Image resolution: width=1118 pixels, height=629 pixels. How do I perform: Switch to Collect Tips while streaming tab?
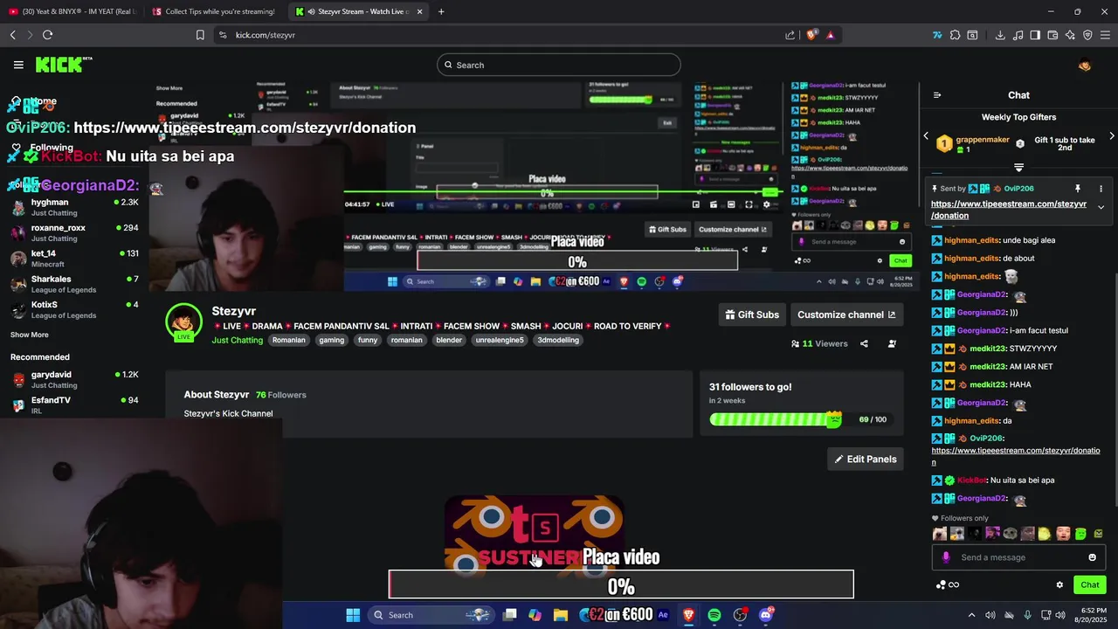(x=215, y=11)
